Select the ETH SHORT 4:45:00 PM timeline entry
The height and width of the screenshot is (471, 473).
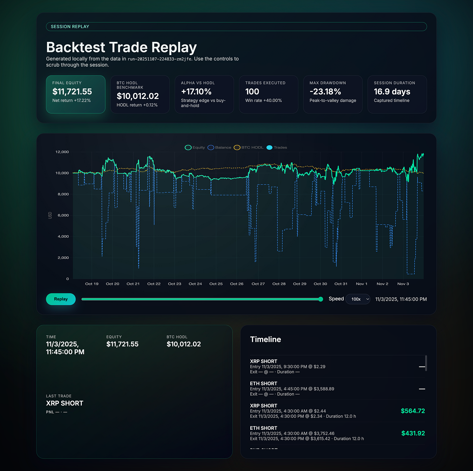[338, 389]
